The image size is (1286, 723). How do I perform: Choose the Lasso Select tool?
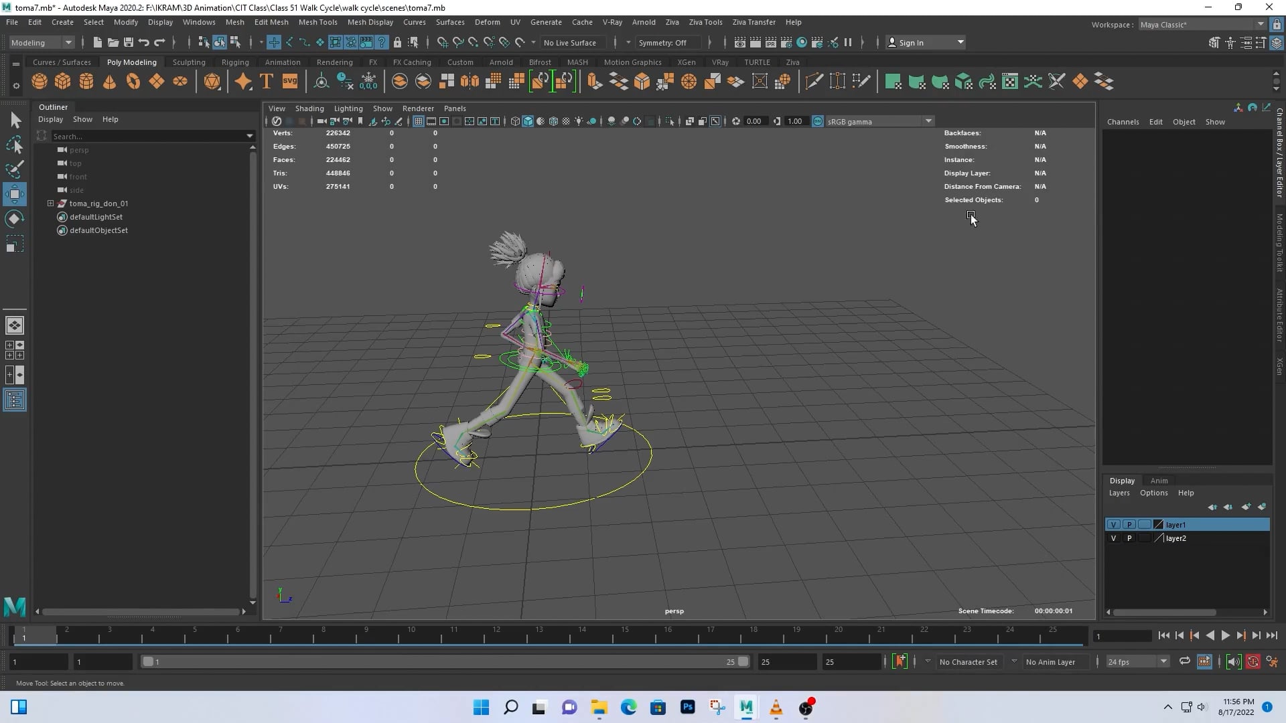coord(15,145)
